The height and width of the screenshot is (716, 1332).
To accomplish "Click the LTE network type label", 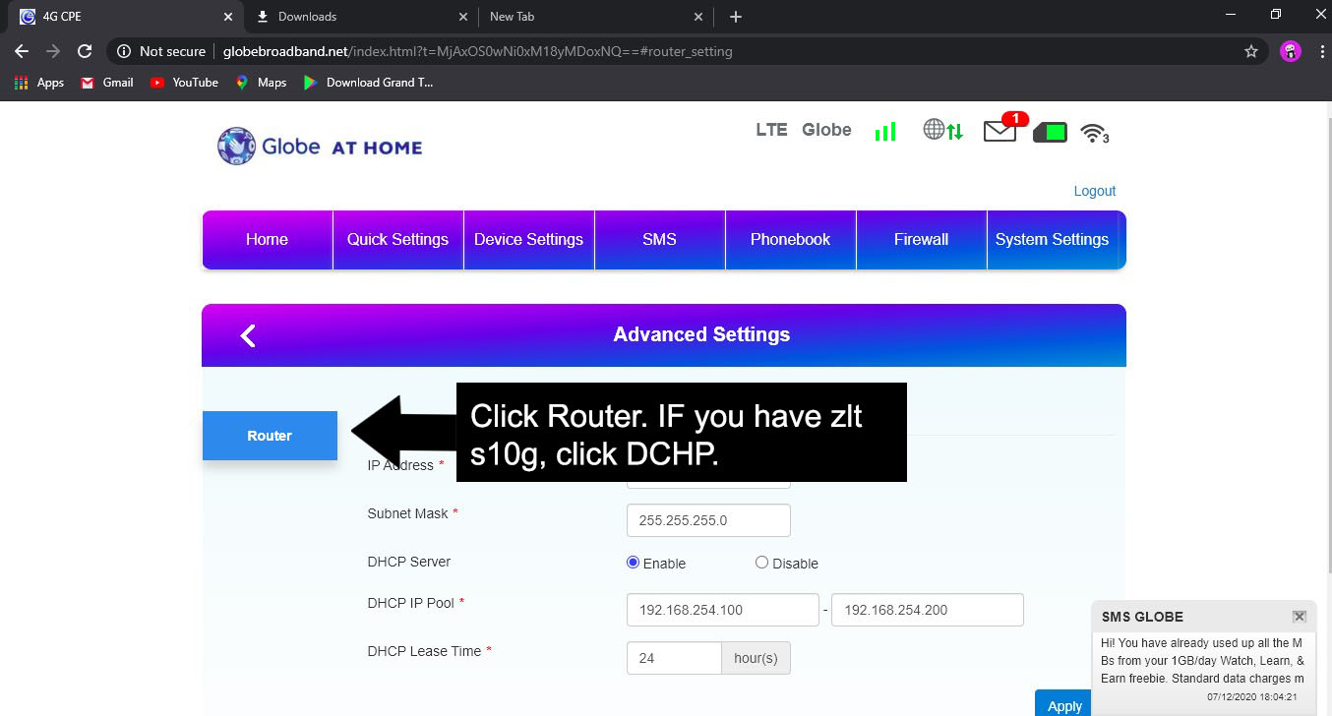I will coord(771,129).
